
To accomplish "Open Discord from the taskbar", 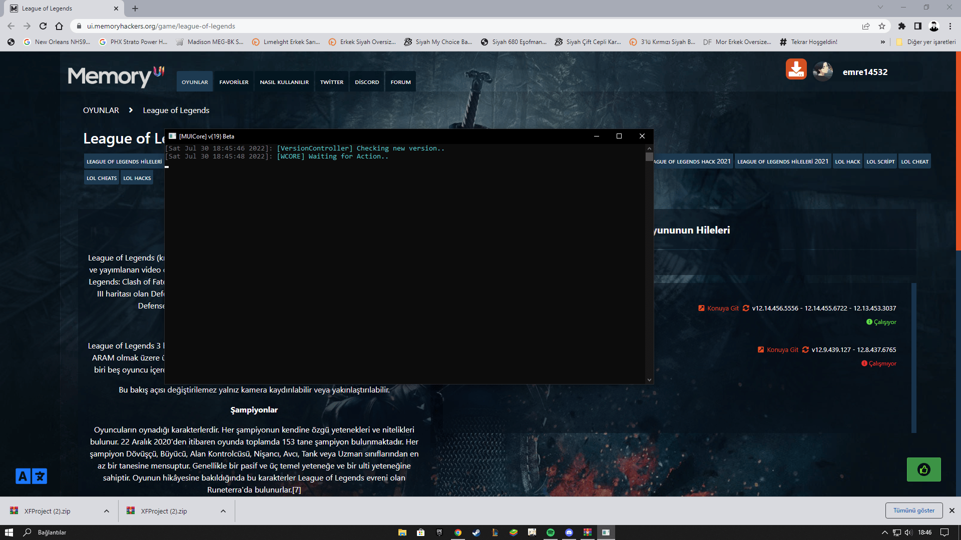I will coord(569,532).
